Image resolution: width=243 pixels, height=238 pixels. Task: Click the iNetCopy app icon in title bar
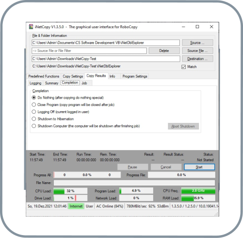click(31, 27)
